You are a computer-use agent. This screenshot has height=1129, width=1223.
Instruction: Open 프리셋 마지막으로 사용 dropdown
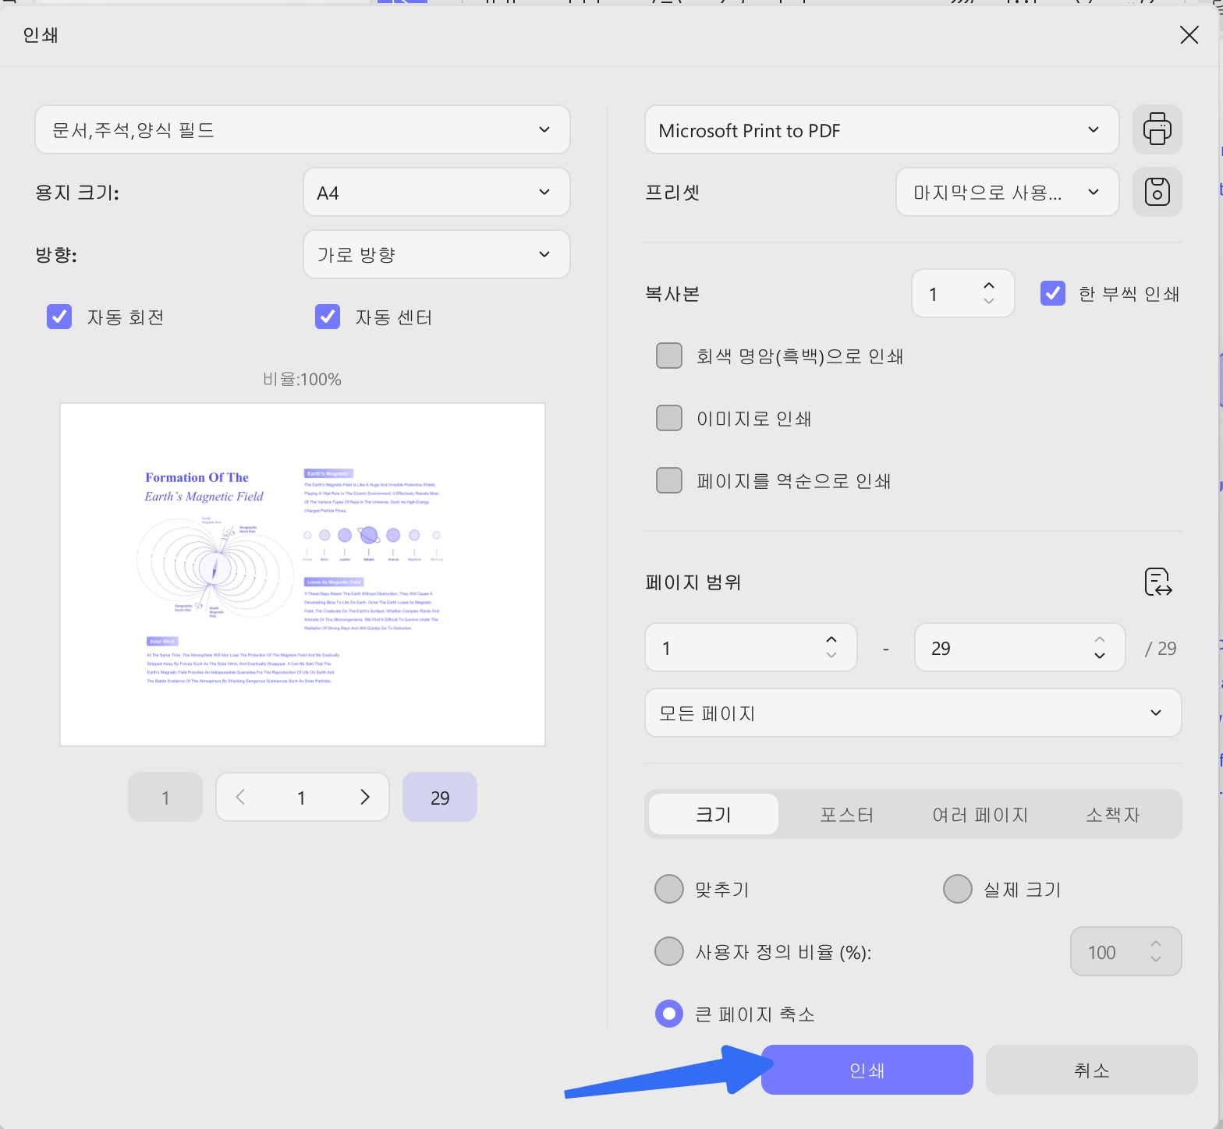pyautogui.click(x=1008, y=192)
